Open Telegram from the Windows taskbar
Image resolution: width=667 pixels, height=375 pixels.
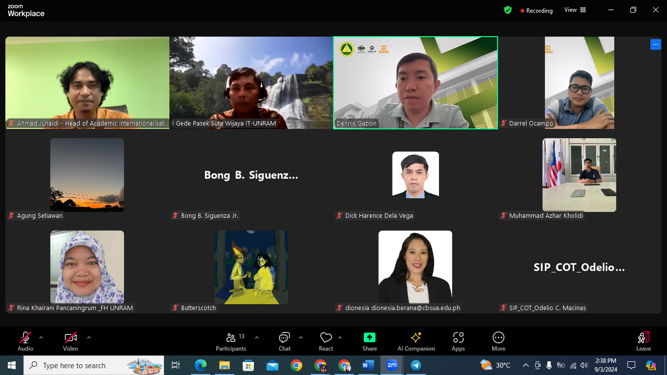click(416, 365)
